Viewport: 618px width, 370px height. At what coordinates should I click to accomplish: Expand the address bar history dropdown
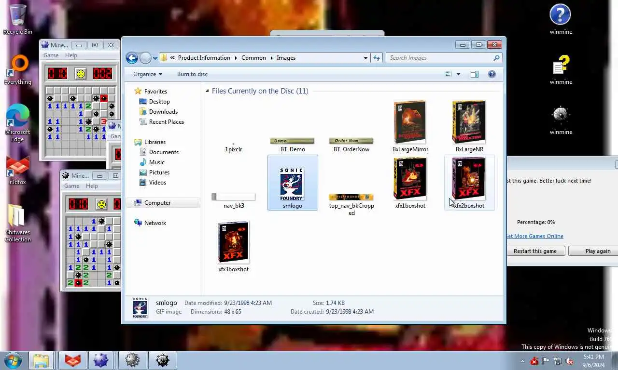tap(365, 58)
